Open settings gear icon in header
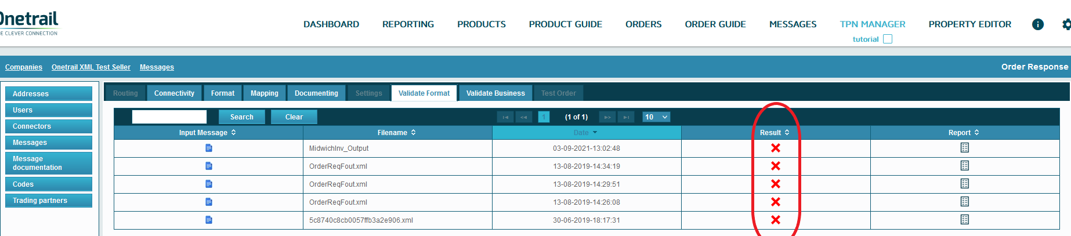This screenshot has height=236, width=1071. click(x=1066, y=24)
